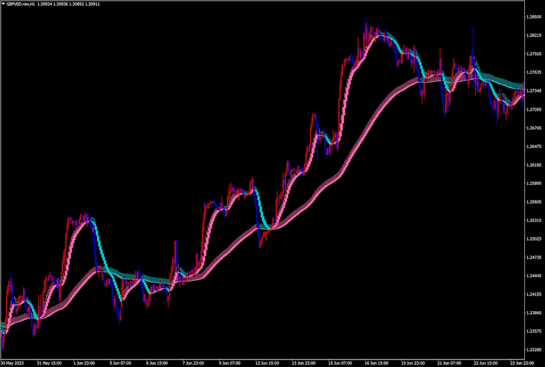Click the 1.26765 price axis label
Viewport: 545px width, 367px height.
[534, 128]
